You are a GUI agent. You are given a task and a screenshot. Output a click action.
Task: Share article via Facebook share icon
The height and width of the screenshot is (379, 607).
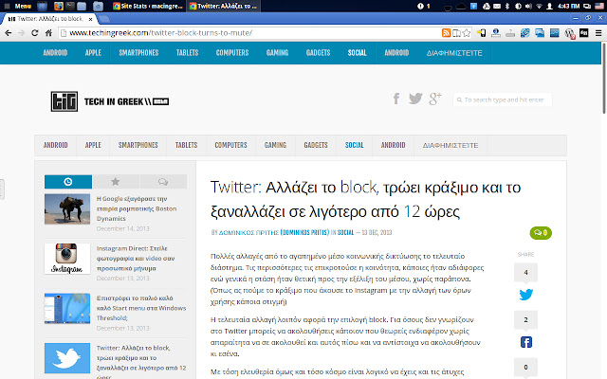525,342
